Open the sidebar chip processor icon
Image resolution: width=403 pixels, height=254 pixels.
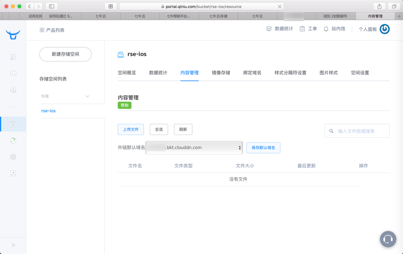(x=13, y=157)
